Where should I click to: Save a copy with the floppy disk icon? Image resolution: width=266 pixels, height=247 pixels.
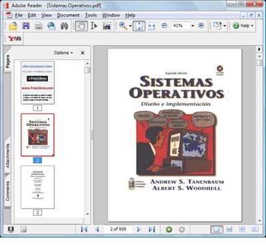pos(26,26)
